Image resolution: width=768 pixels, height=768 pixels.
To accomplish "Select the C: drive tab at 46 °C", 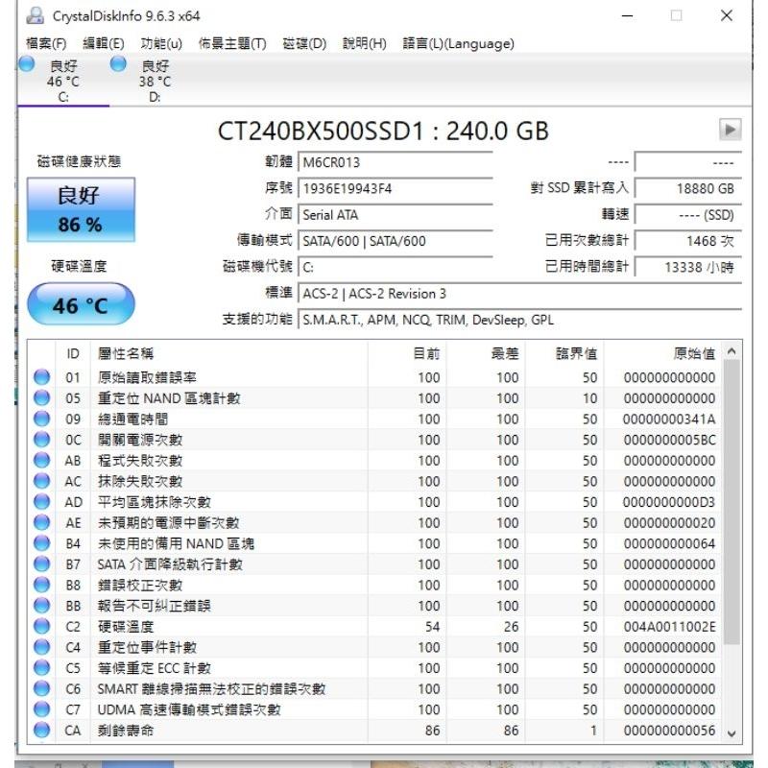I will tap(63, 81).
